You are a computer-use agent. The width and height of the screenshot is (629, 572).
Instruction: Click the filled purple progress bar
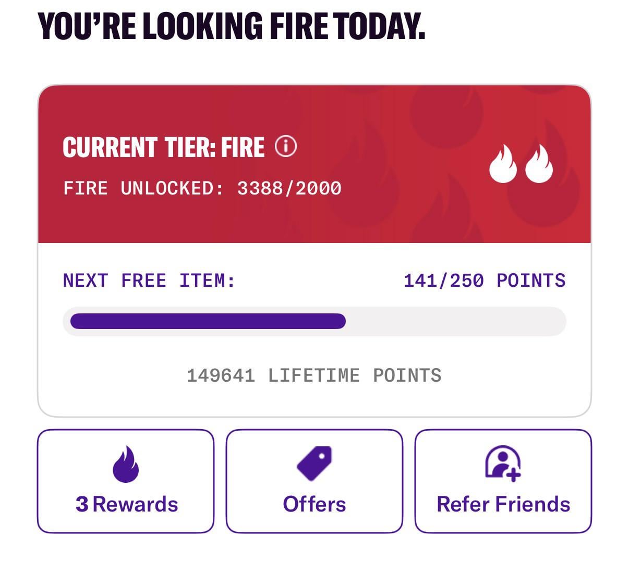[x=208, y=321]
